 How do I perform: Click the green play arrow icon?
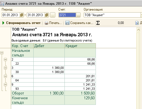pos(3,23)
